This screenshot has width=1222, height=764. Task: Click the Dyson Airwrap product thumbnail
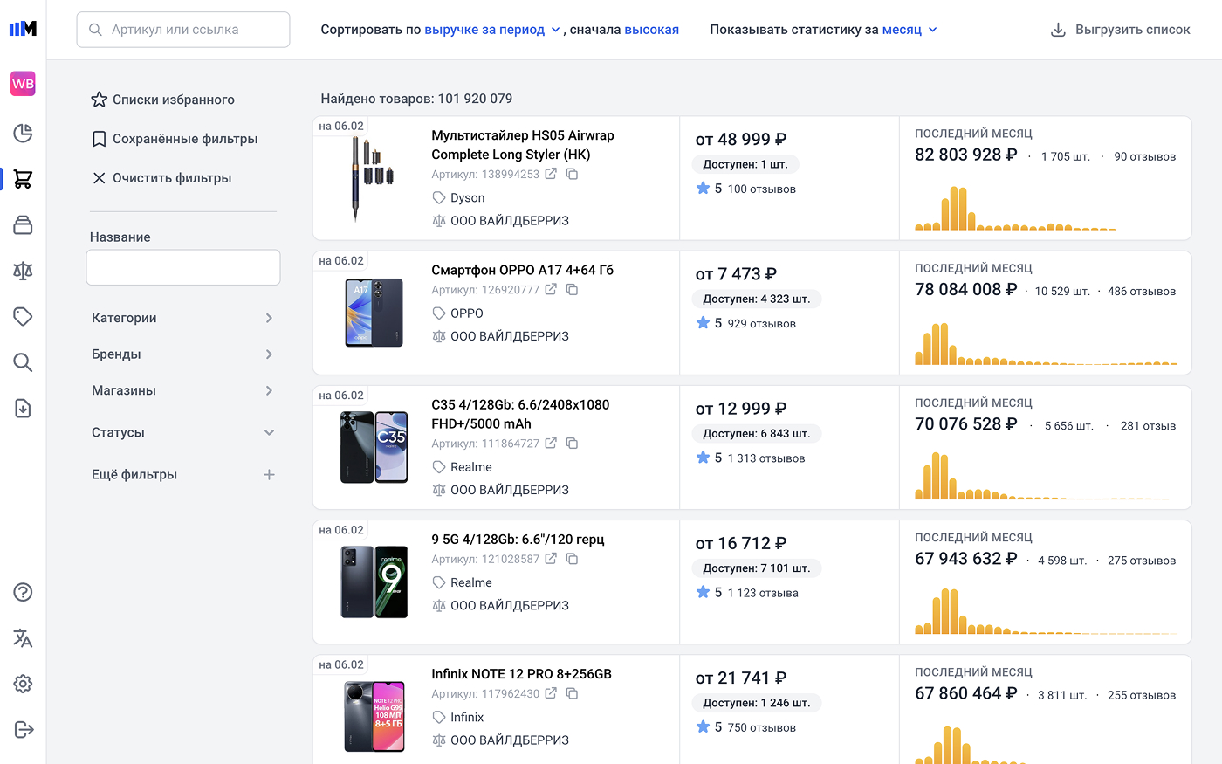click(374, 179)
